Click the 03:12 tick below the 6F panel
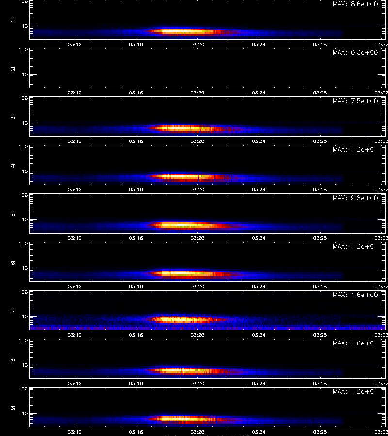Viewport: 388px width, 436px height. pos(75,286)
